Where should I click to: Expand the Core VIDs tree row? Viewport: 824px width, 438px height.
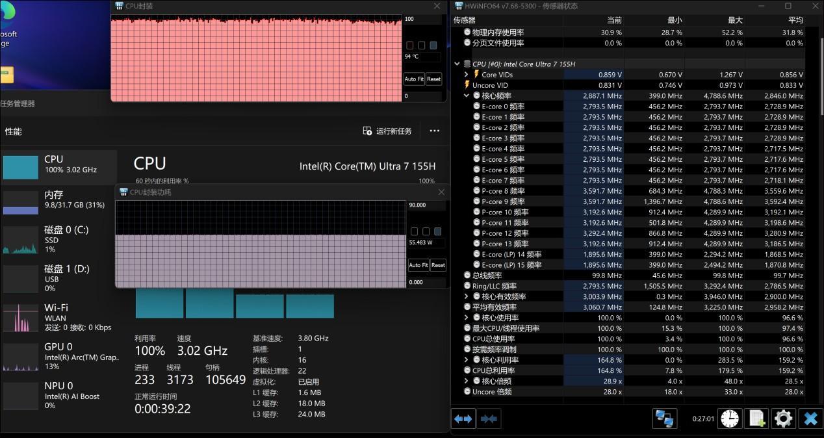[x=466, y=75]
